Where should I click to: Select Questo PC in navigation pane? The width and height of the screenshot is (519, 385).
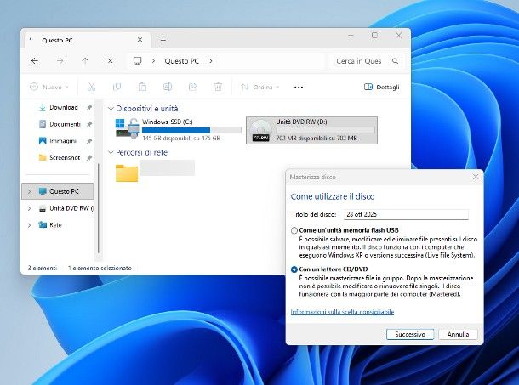58,191
